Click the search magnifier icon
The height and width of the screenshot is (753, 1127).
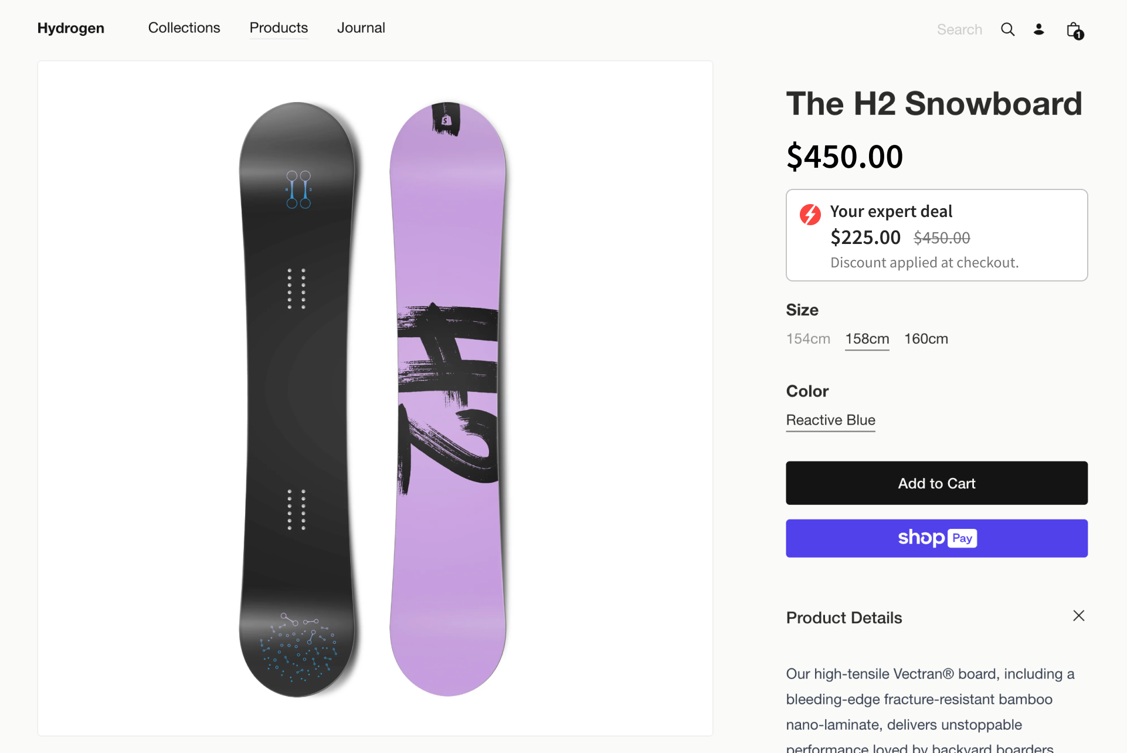coord(1007,29)
